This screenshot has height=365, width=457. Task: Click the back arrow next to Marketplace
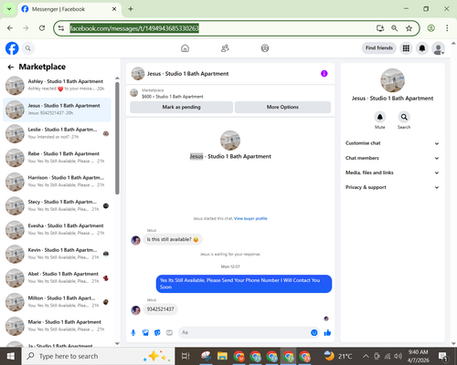[x=11, y=67]
